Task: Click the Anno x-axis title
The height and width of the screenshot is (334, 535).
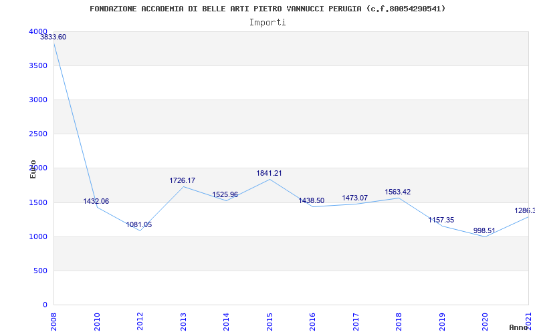Action: coord(518,327)
